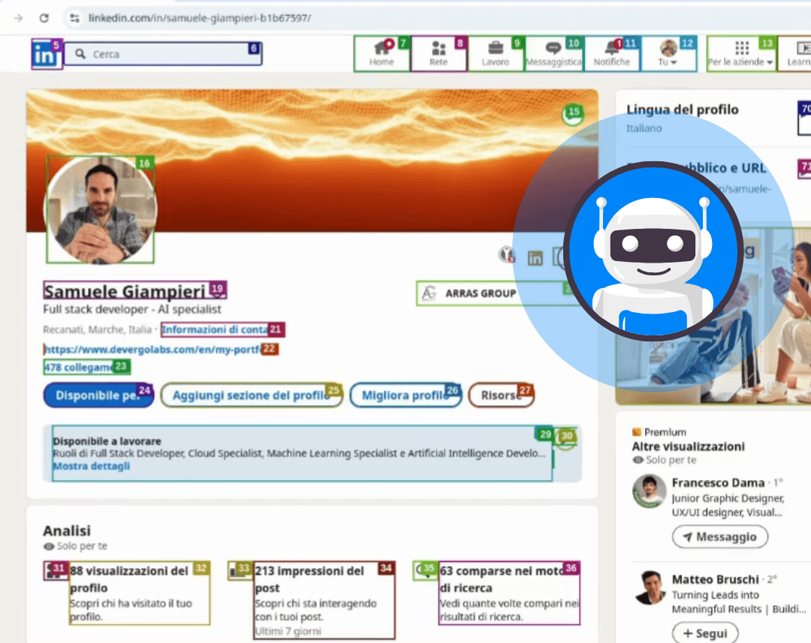The image size is (811, 643).
Task: Click the edit cover photo icon
Action: click(x=573, y=116)
